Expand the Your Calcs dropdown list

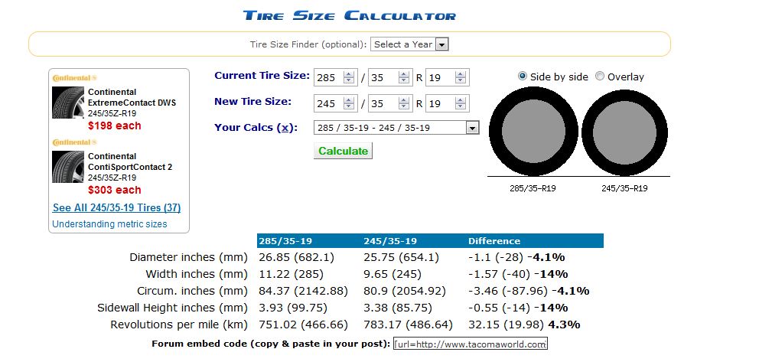(471, 128)
